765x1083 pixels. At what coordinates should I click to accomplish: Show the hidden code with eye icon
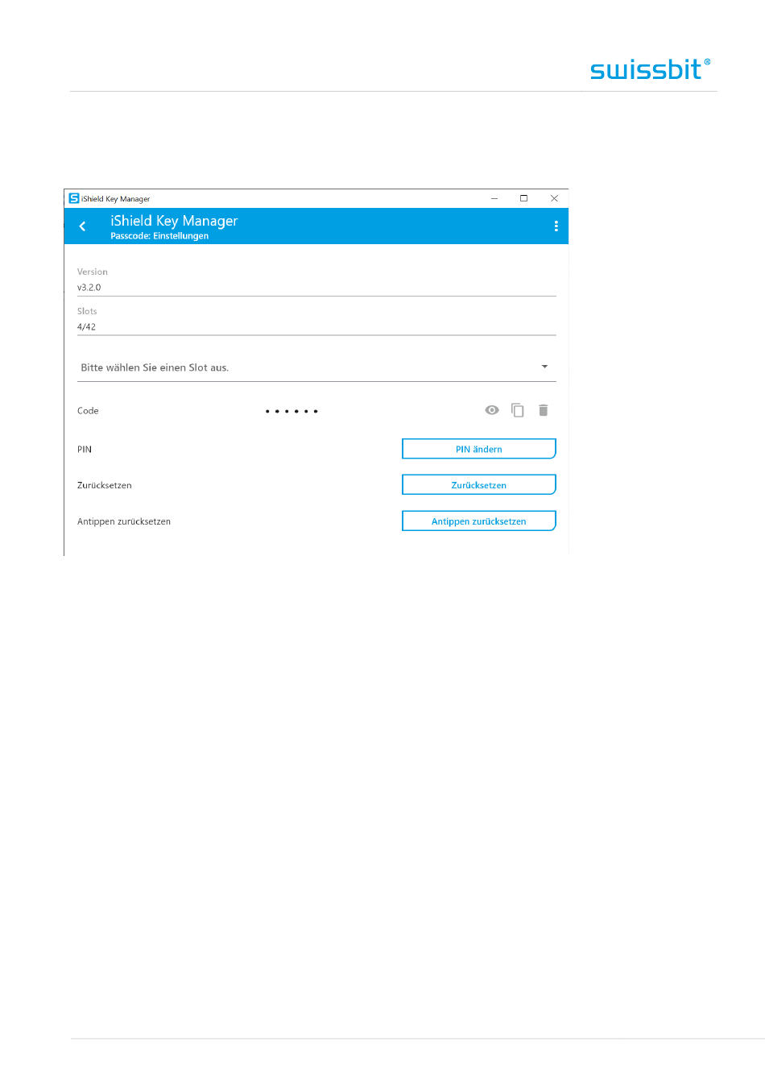(x=492, y=410)
